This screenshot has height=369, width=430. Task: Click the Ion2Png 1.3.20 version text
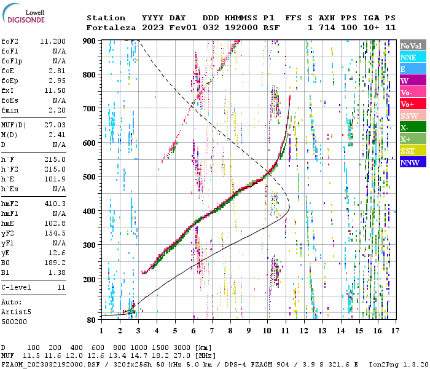[x=399, y=365]
